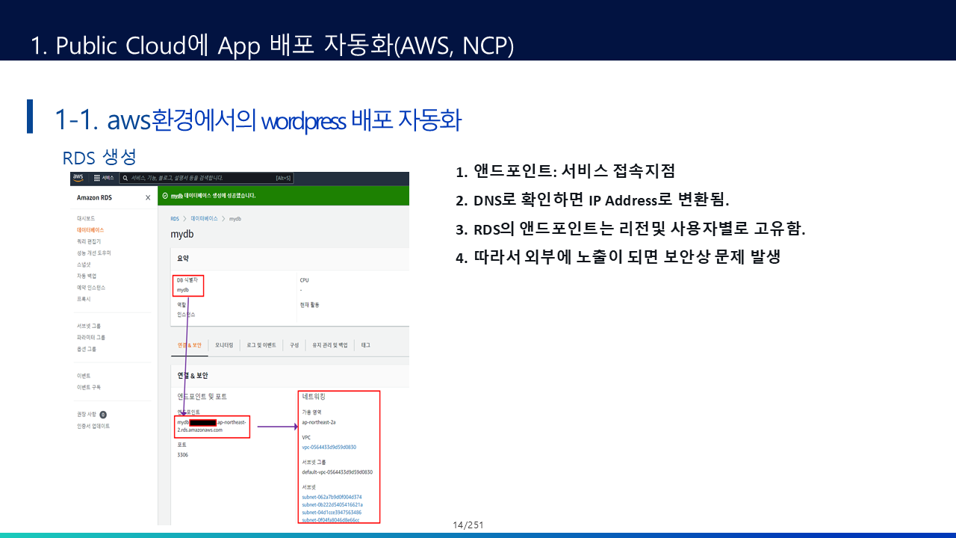Open 서브넷 그룹 in the sidebar

pos(89,326)
